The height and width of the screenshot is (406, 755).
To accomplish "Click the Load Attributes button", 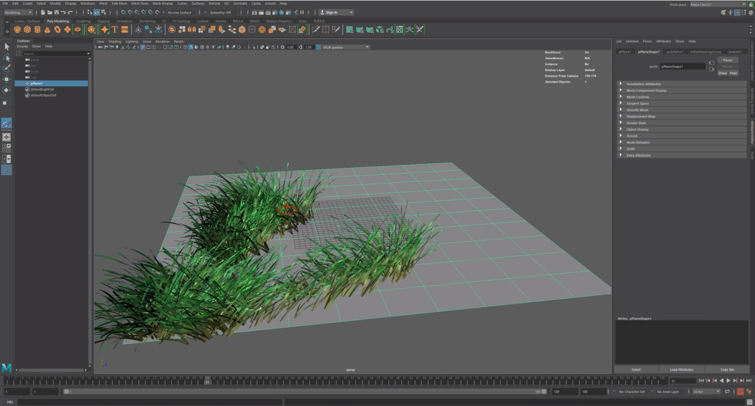I will [681, 370].
